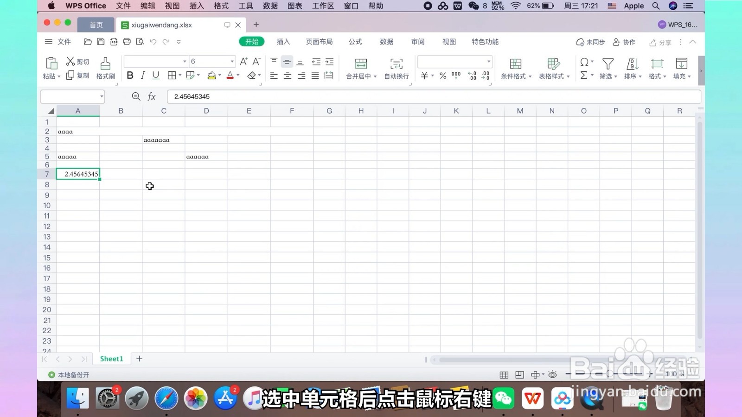The height and width of the screenshot is (417, 742).
Task: Click the AutoSum sigma icon
Action: pyautogui.click(x=584, y=75)
